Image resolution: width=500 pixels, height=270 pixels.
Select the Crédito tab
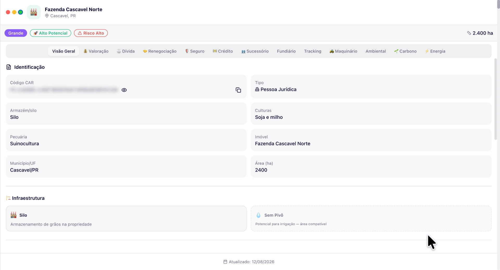coord(223,51)
